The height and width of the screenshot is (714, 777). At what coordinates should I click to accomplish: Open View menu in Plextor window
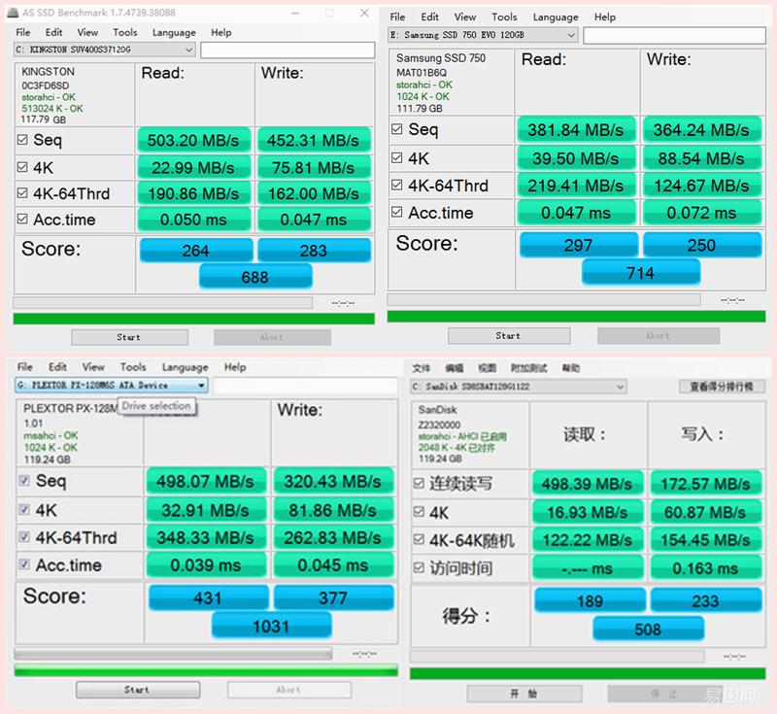(93, 366)
